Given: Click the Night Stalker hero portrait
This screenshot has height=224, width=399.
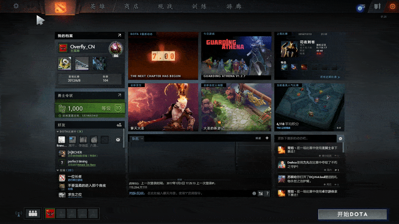Looking at the screenshot, I should [289, 49].
